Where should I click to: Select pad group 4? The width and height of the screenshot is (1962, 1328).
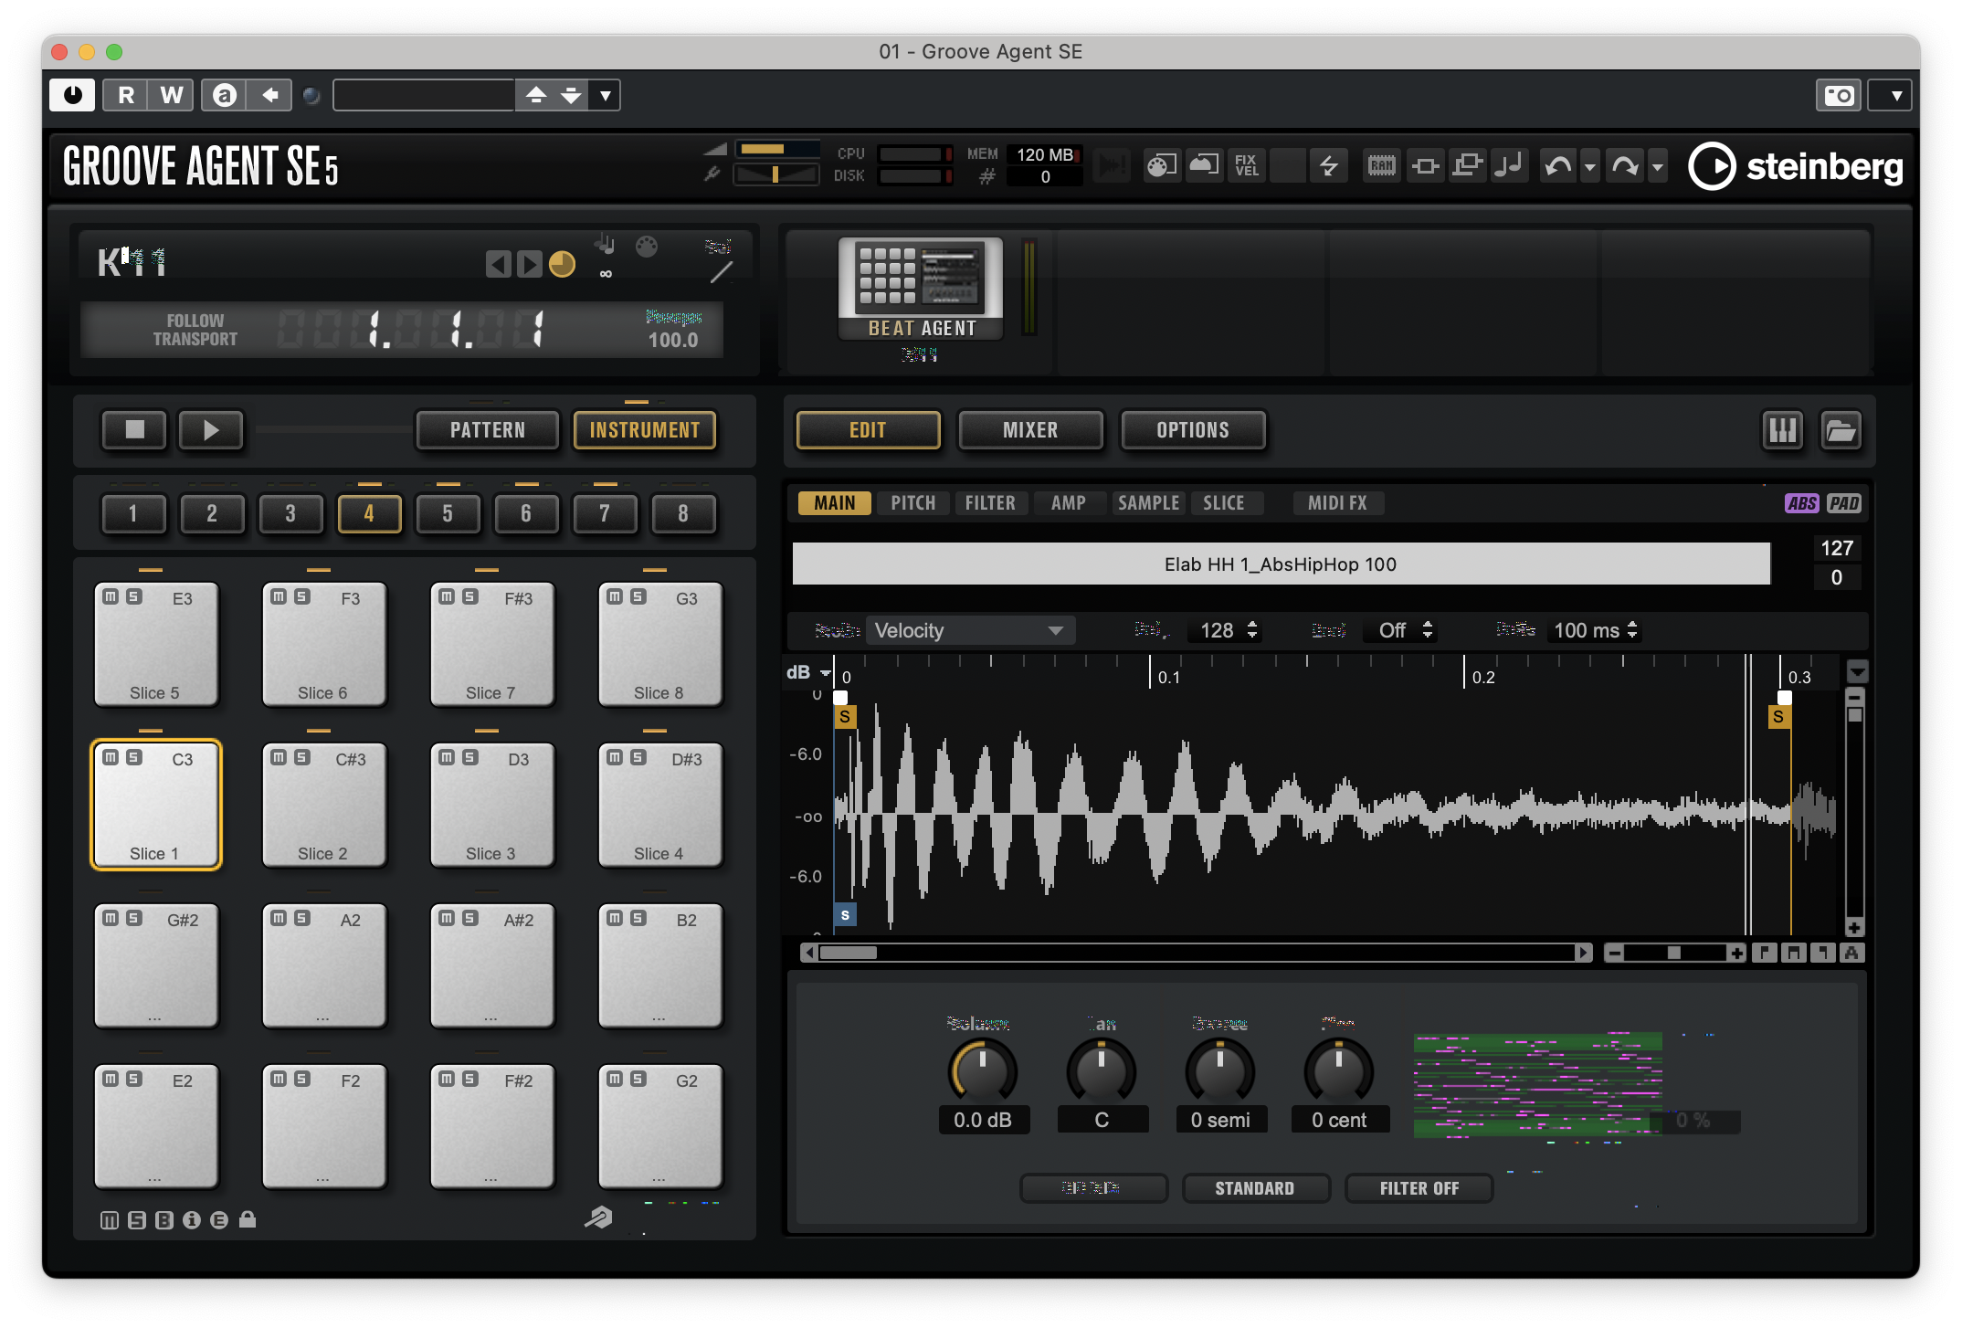tap(370, 513)
